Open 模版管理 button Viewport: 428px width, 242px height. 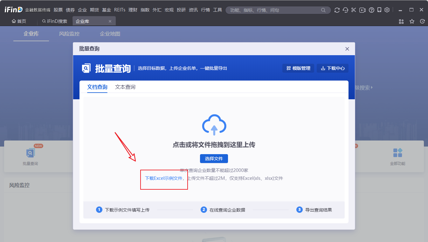point(298,68)
